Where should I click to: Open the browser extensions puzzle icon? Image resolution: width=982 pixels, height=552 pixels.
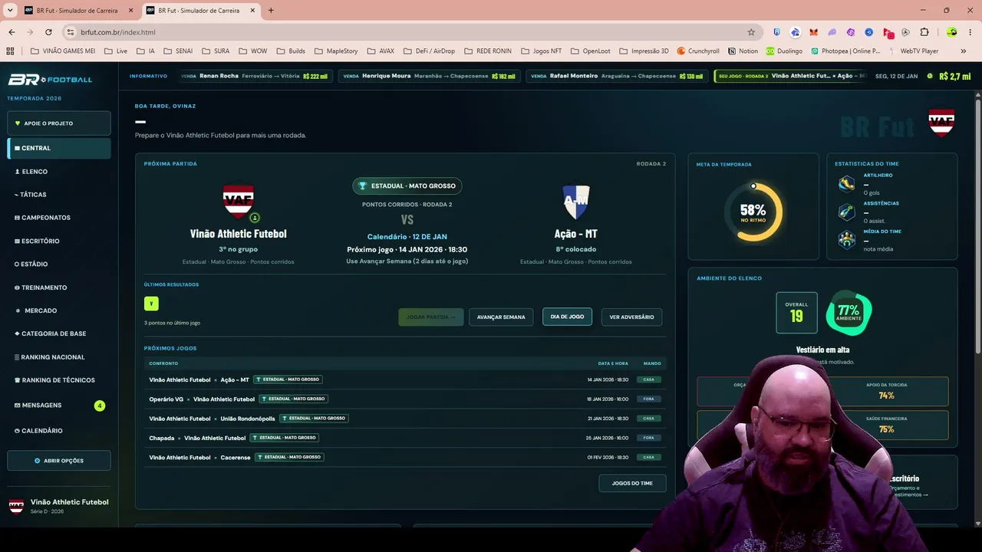[x=924, y=32]
